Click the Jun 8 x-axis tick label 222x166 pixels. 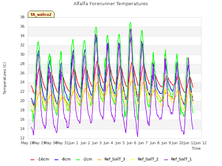click(x=155, y=143)
